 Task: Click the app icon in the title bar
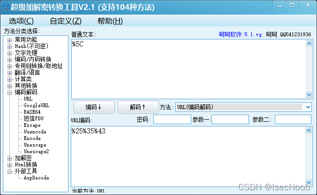coord(6,7)
